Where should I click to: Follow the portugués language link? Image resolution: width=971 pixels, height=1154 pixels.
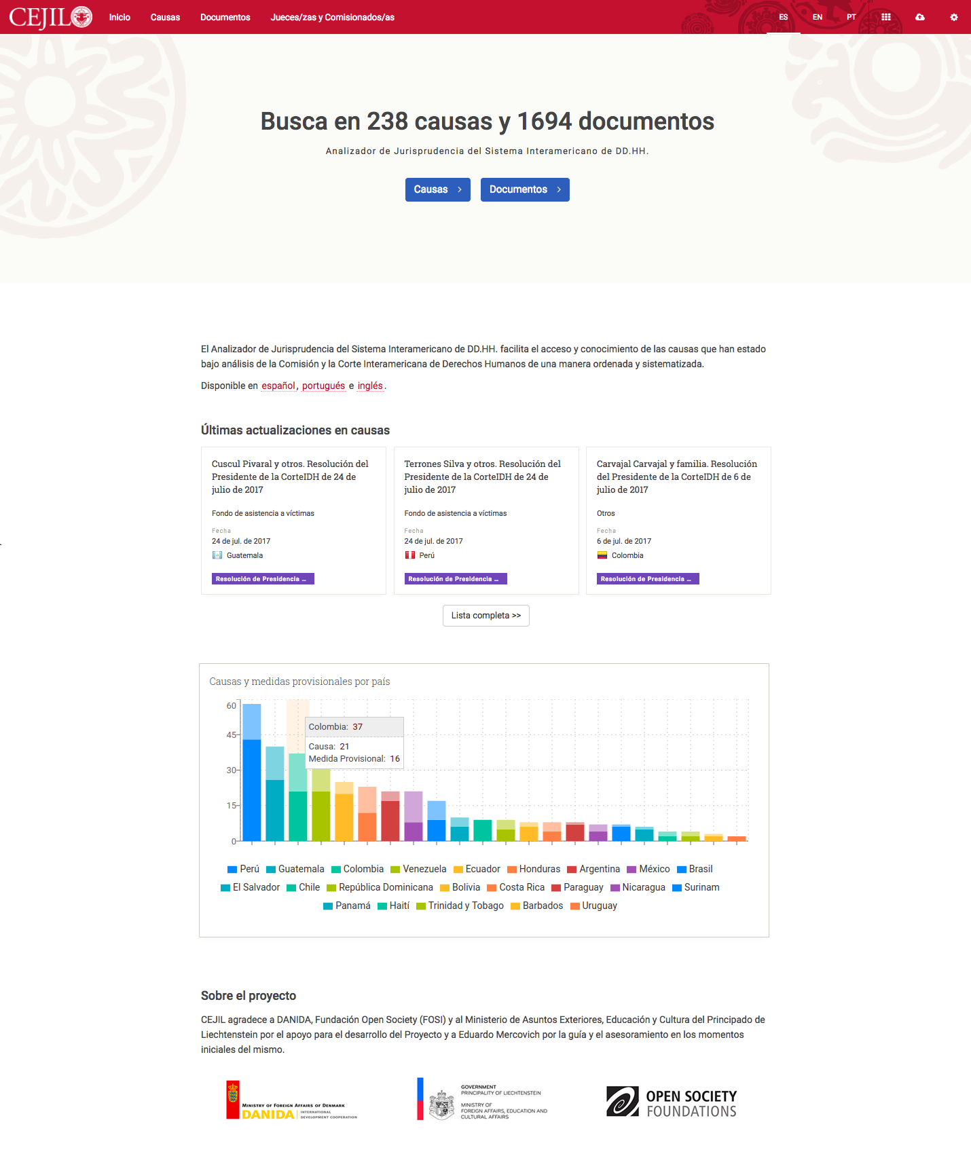pos(323,386)
